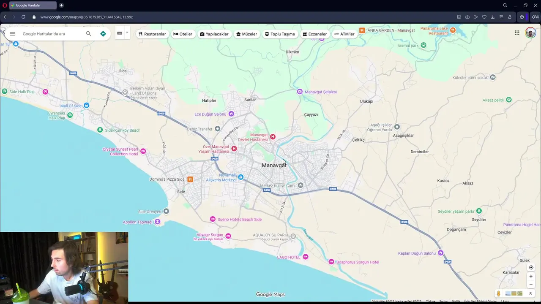Open the extensions cube icon

pyautogui.click(x=522, y=17)
